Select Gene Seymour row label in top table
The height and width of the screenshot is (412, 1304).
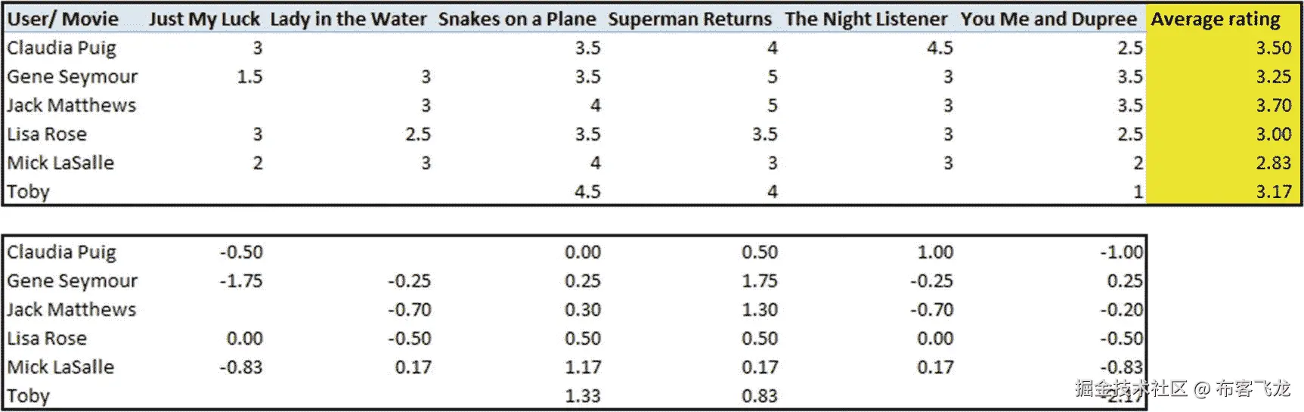[73, 77]
